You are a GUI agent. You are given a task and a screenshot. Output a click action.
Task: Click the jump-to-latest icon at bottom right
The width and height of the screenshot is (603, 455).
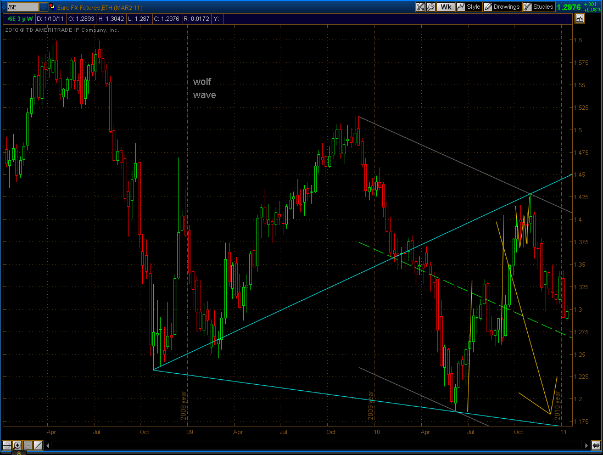tap(596, 445)
